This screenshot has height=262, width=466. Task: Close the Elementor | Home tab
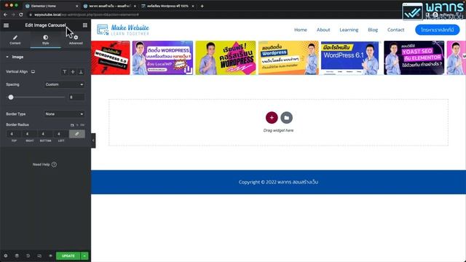point(76,6)
